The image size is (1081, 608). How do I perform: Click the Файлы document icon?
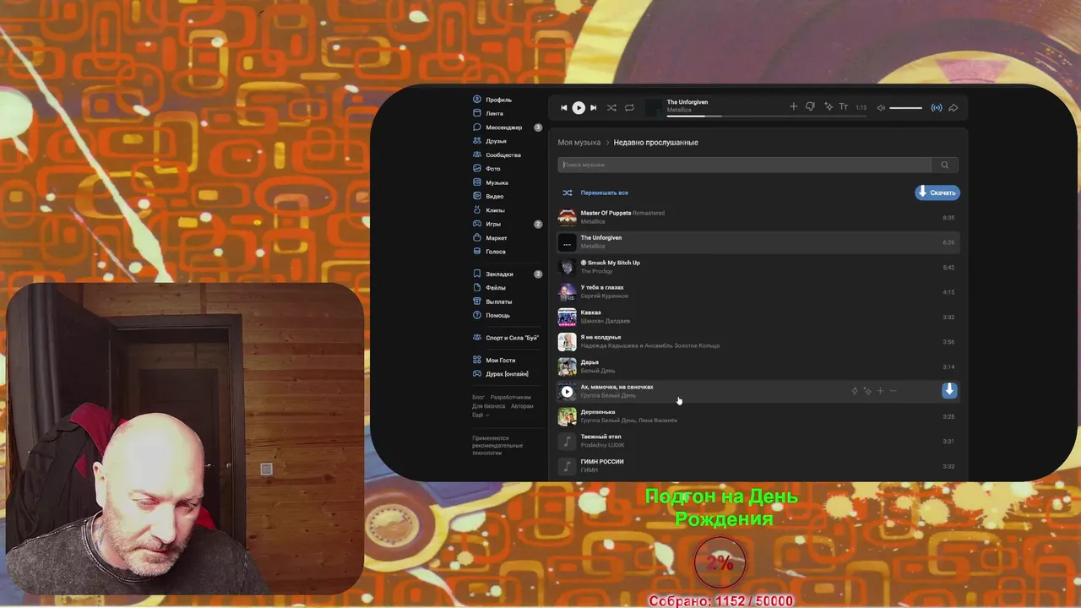point(477,287)
